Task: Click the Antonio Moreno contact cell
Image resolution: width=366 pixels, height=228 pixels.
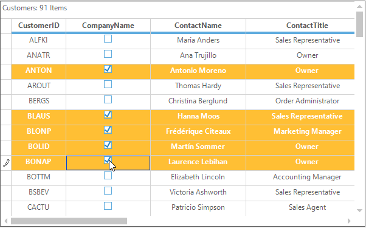Action: (198, 72)
